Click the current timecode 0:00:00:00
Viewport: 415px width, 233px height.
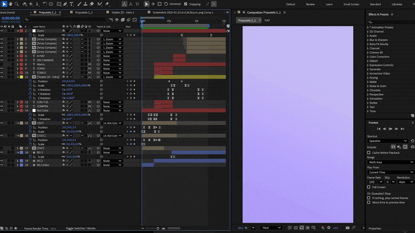pos(10,18)
